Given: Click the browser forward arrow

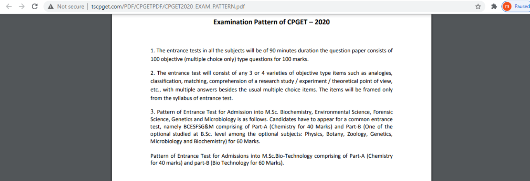Looking at the screenshot, I should coord(22,7).
